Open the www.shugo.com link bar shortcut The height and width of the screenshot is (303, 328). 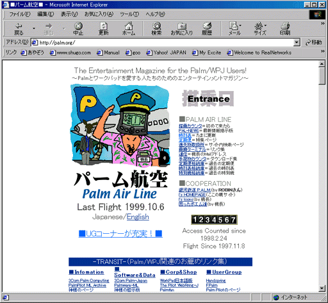pyautogui.click(x=70, y=53)
